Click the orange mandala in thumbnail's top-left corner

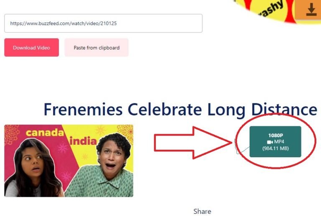point(11,134)
